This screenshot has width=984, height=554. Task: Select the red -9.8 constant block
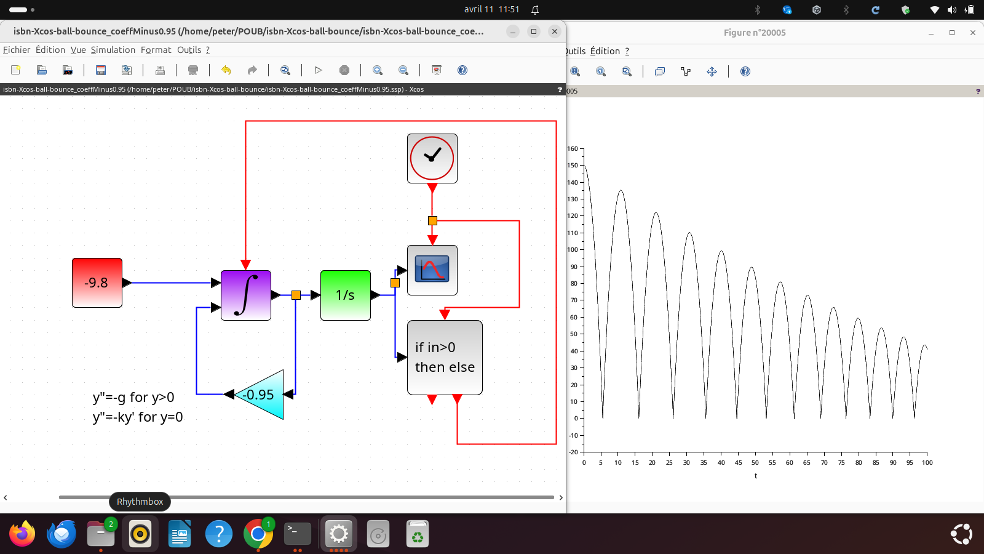point(97,283)
